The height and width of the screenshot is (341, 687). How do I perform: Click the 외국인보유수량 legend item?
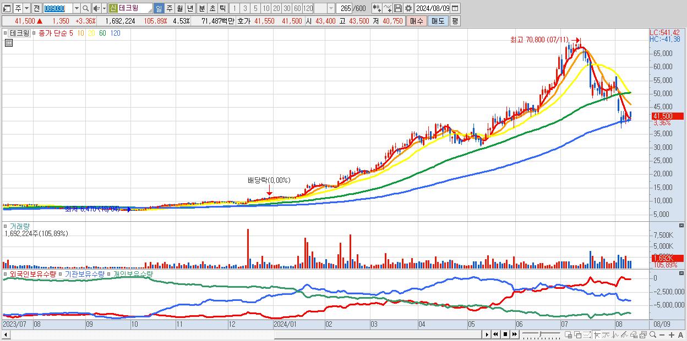coord(32,273)
